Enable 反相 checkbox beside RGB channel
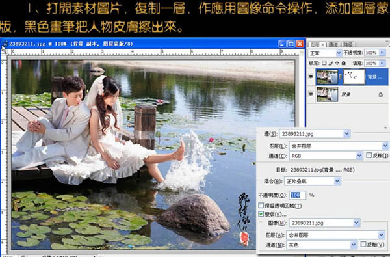Viewport: 390px width, 257px height. click(x=369, y=156)
